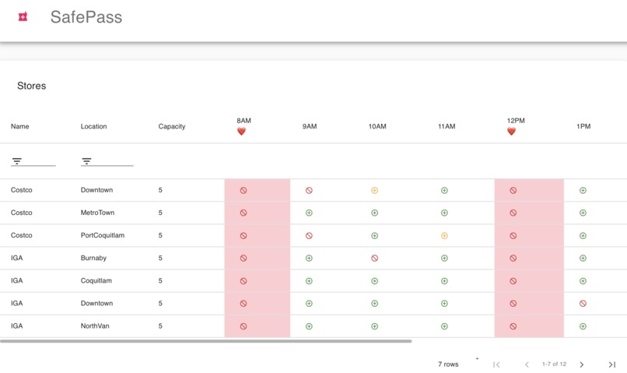Viewport: 627px width, 373px height.
Task: Click the 9AM column header
Action: (x=310, y=126)
